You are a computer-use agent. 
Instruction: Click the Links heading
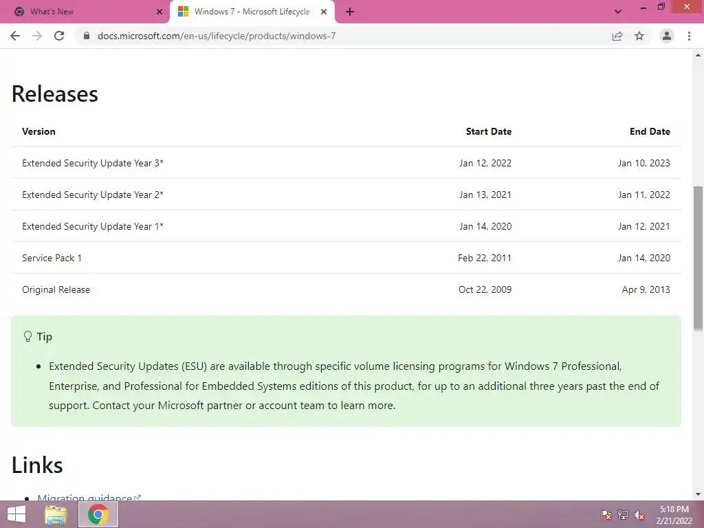[37, 465]
